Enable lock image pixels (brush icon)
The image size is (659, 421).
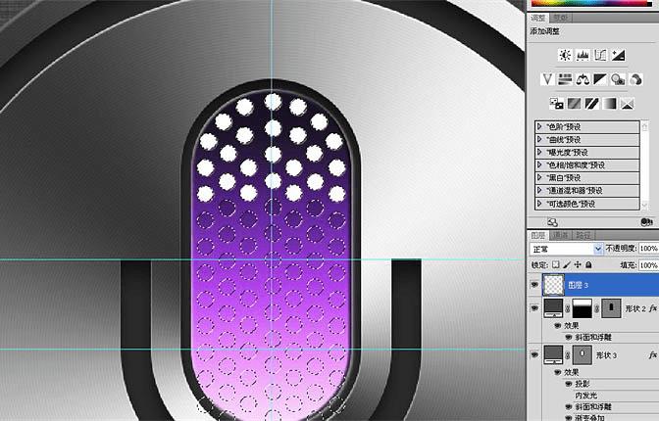(567, 265)
